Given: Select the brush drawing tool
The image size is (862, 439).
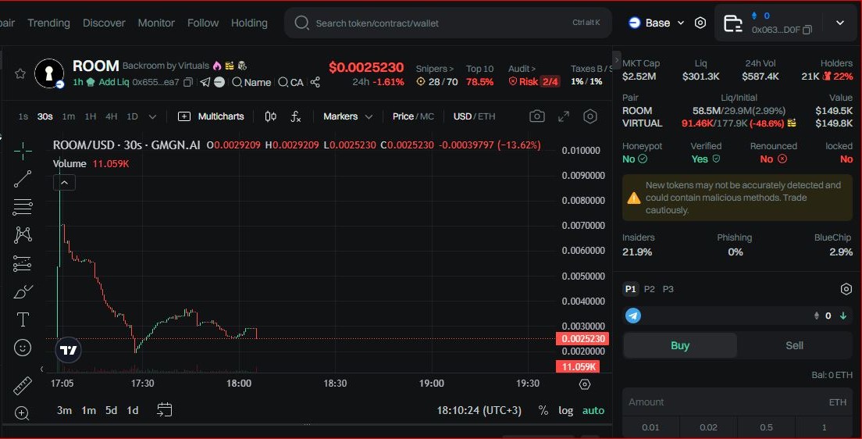Looking at the screenshot, I should (x=23, y=291).
